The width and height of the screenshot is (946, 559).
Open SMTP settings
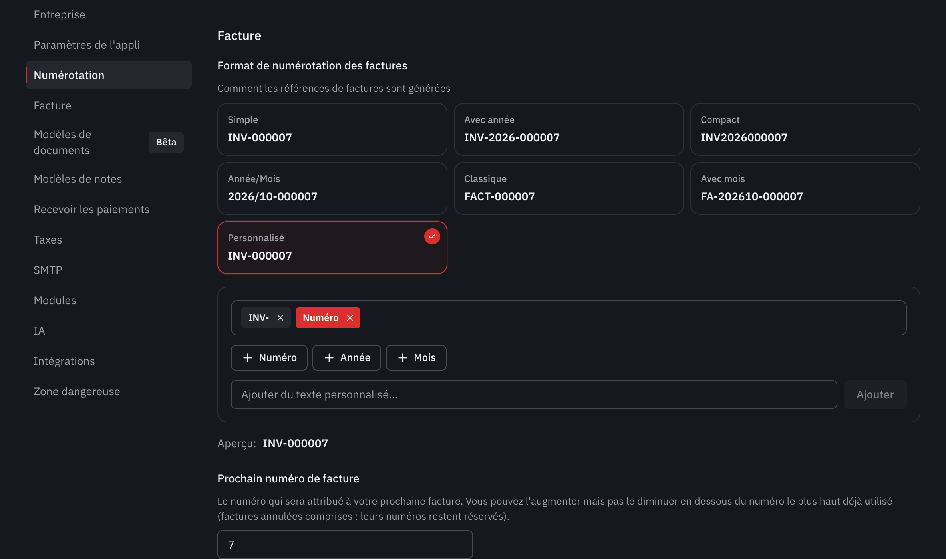tap(109, 270)
